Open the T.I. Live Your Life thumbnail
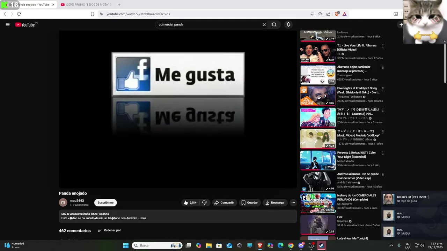Viewport: 447px width, 251px height. pyautogui.click(x=318, y=53)
